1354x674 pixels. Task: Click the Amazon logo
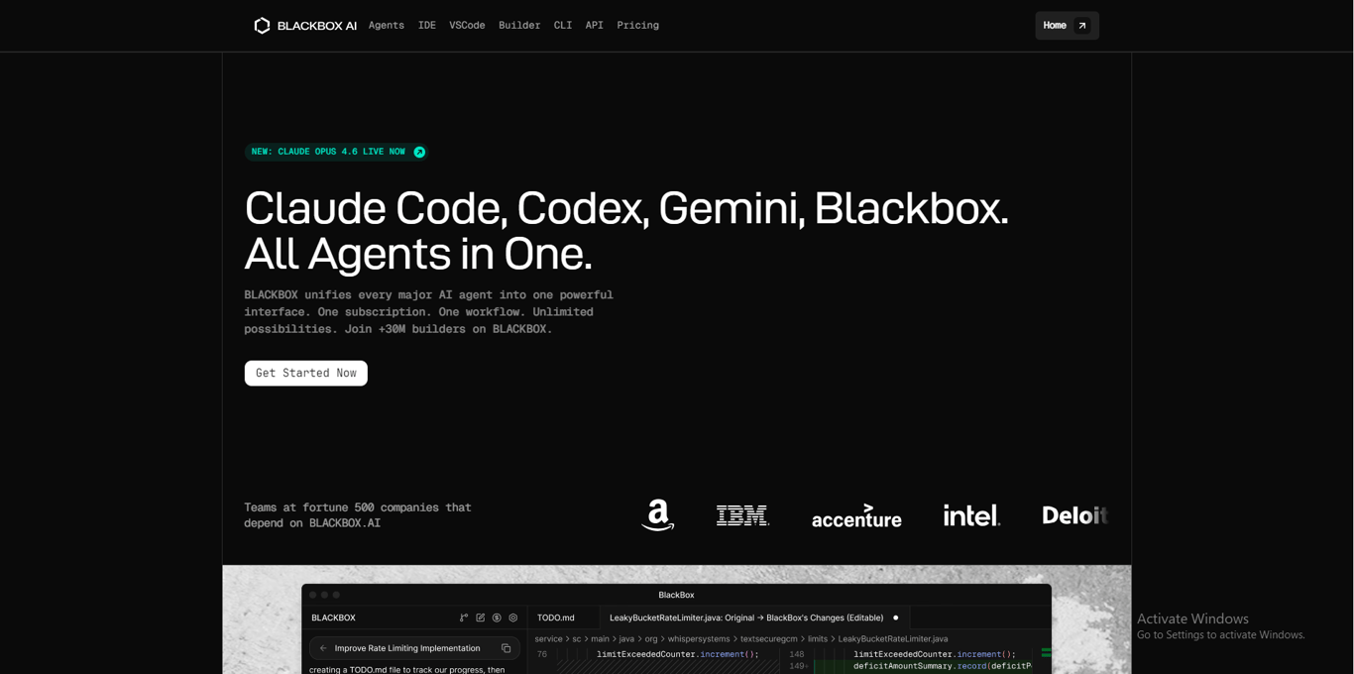pos(657,515)
